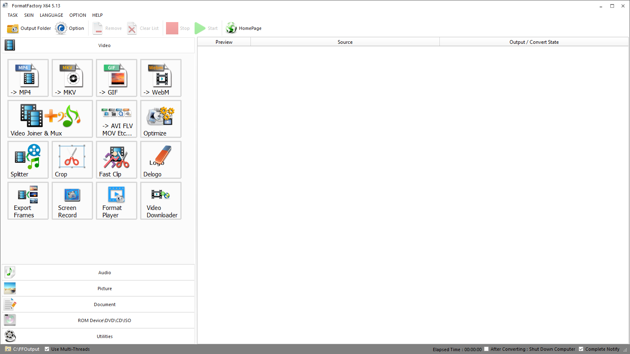Expand the Utilities category
Viewport: 630px width, 354px height.
click(98, 336)
